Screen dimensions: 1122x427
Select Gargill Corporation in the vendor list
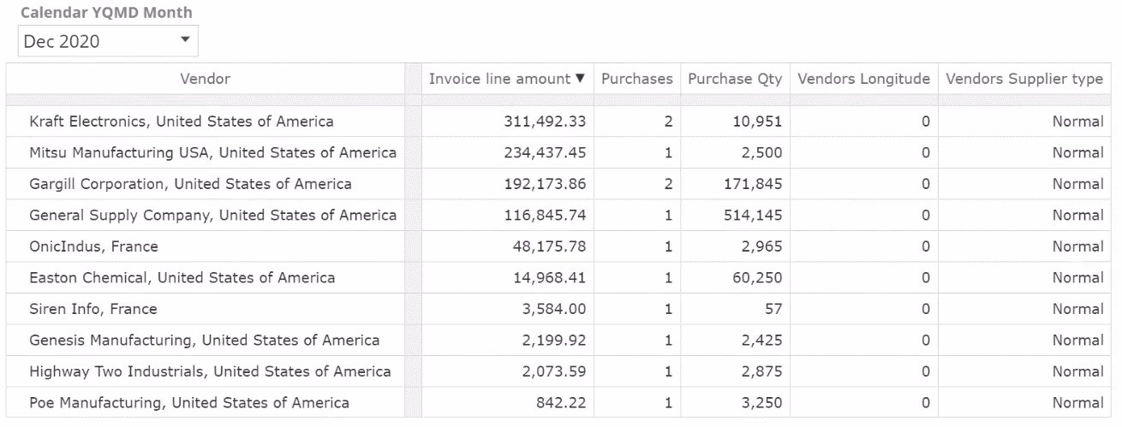190,184
